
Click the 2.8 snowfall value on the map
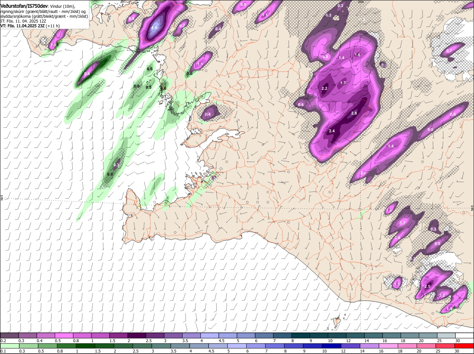tap(354, 113)
